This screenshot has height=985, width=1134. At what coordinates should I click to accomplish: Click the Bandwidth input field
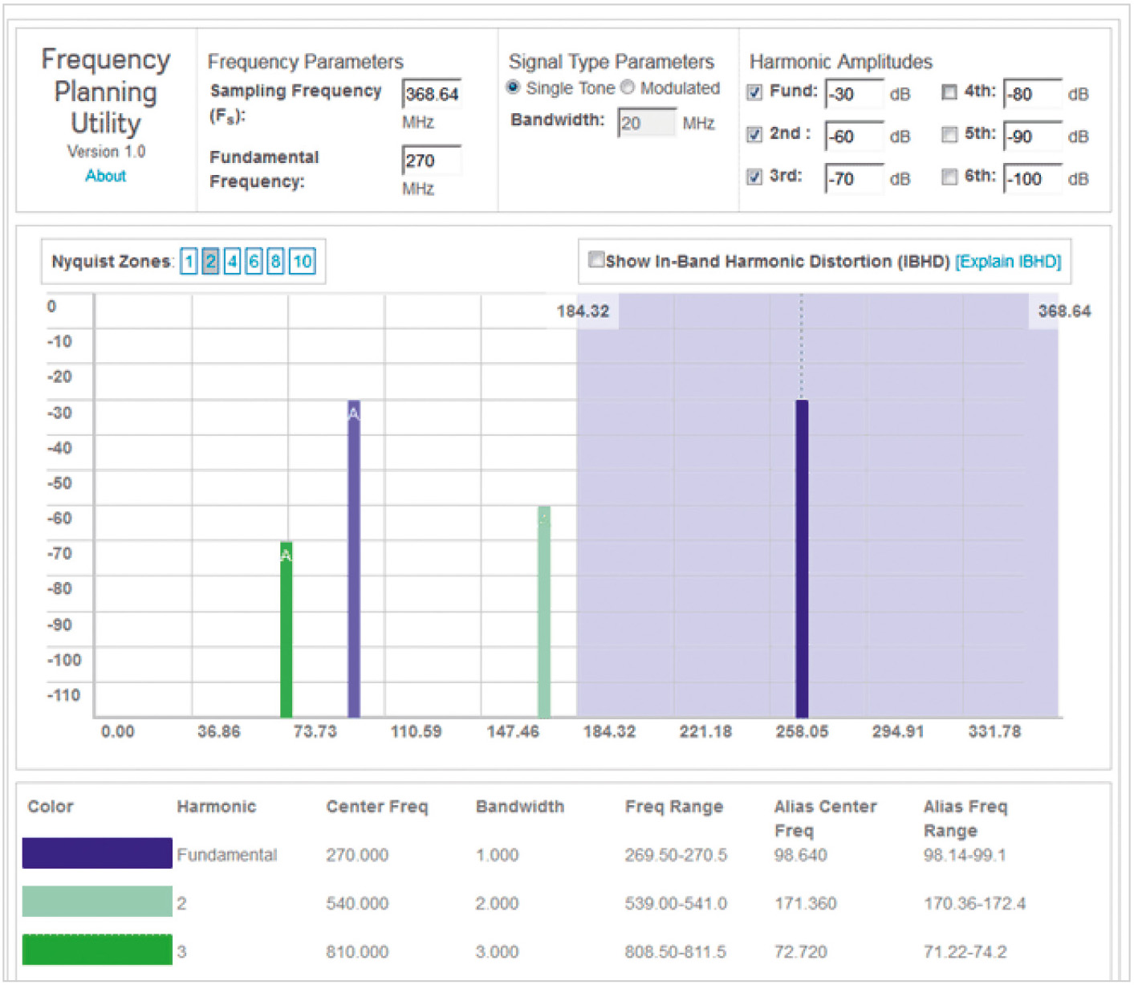click(x=647, y=123)
